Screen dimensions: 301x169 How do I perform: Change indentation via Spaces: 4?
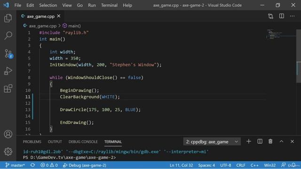click(206, 165)
